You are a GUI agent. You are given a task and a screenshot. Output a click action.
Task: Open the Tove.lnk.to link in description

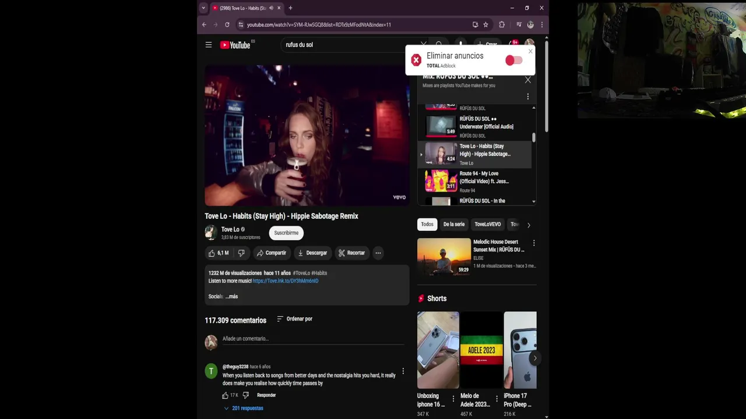click(x=286, y=281)
